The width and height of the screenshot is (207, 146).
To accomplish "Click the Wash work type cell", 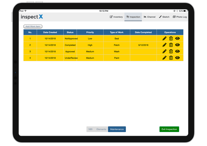I will tap(117, 51).
